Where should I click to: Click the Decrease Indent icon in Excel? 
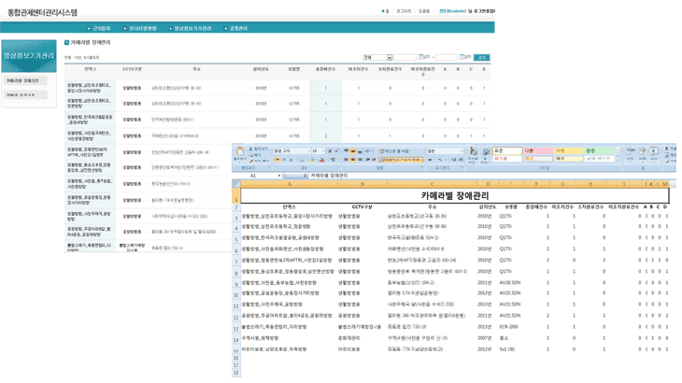point(367,160)
